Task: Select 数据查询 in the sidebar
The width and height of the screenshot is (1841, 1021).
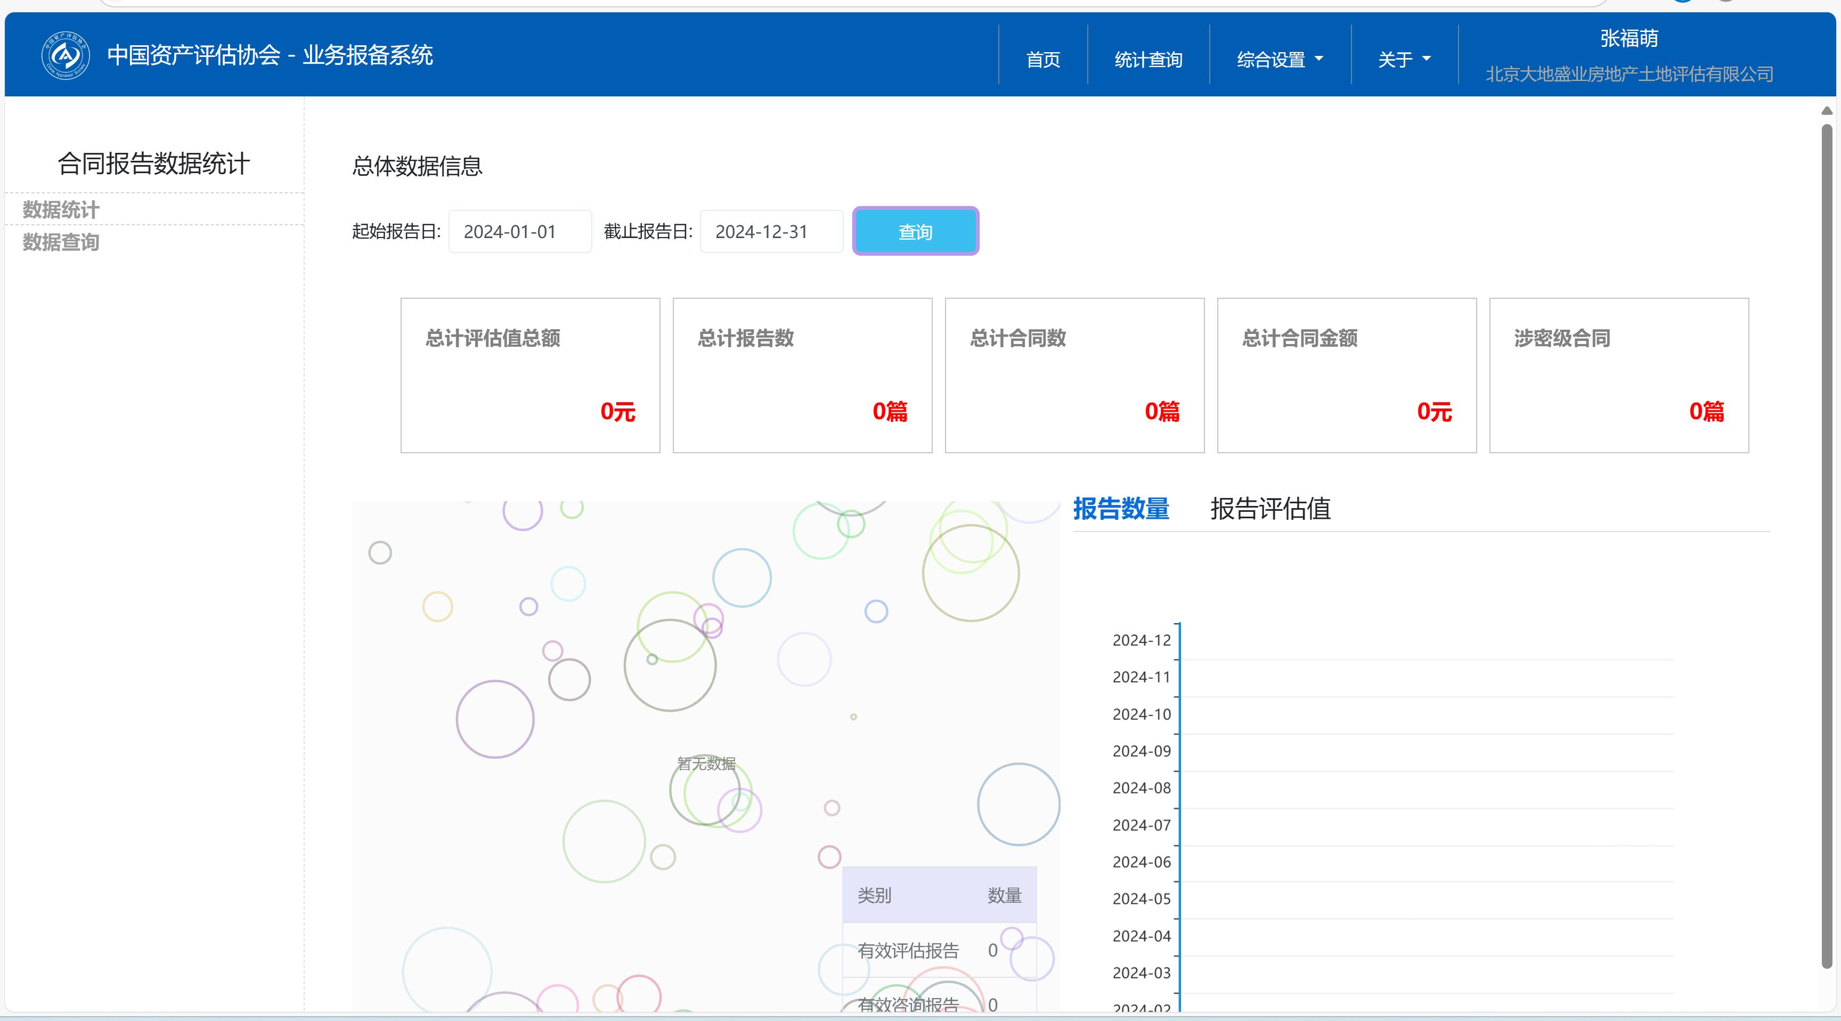Action: coord(61,242)
